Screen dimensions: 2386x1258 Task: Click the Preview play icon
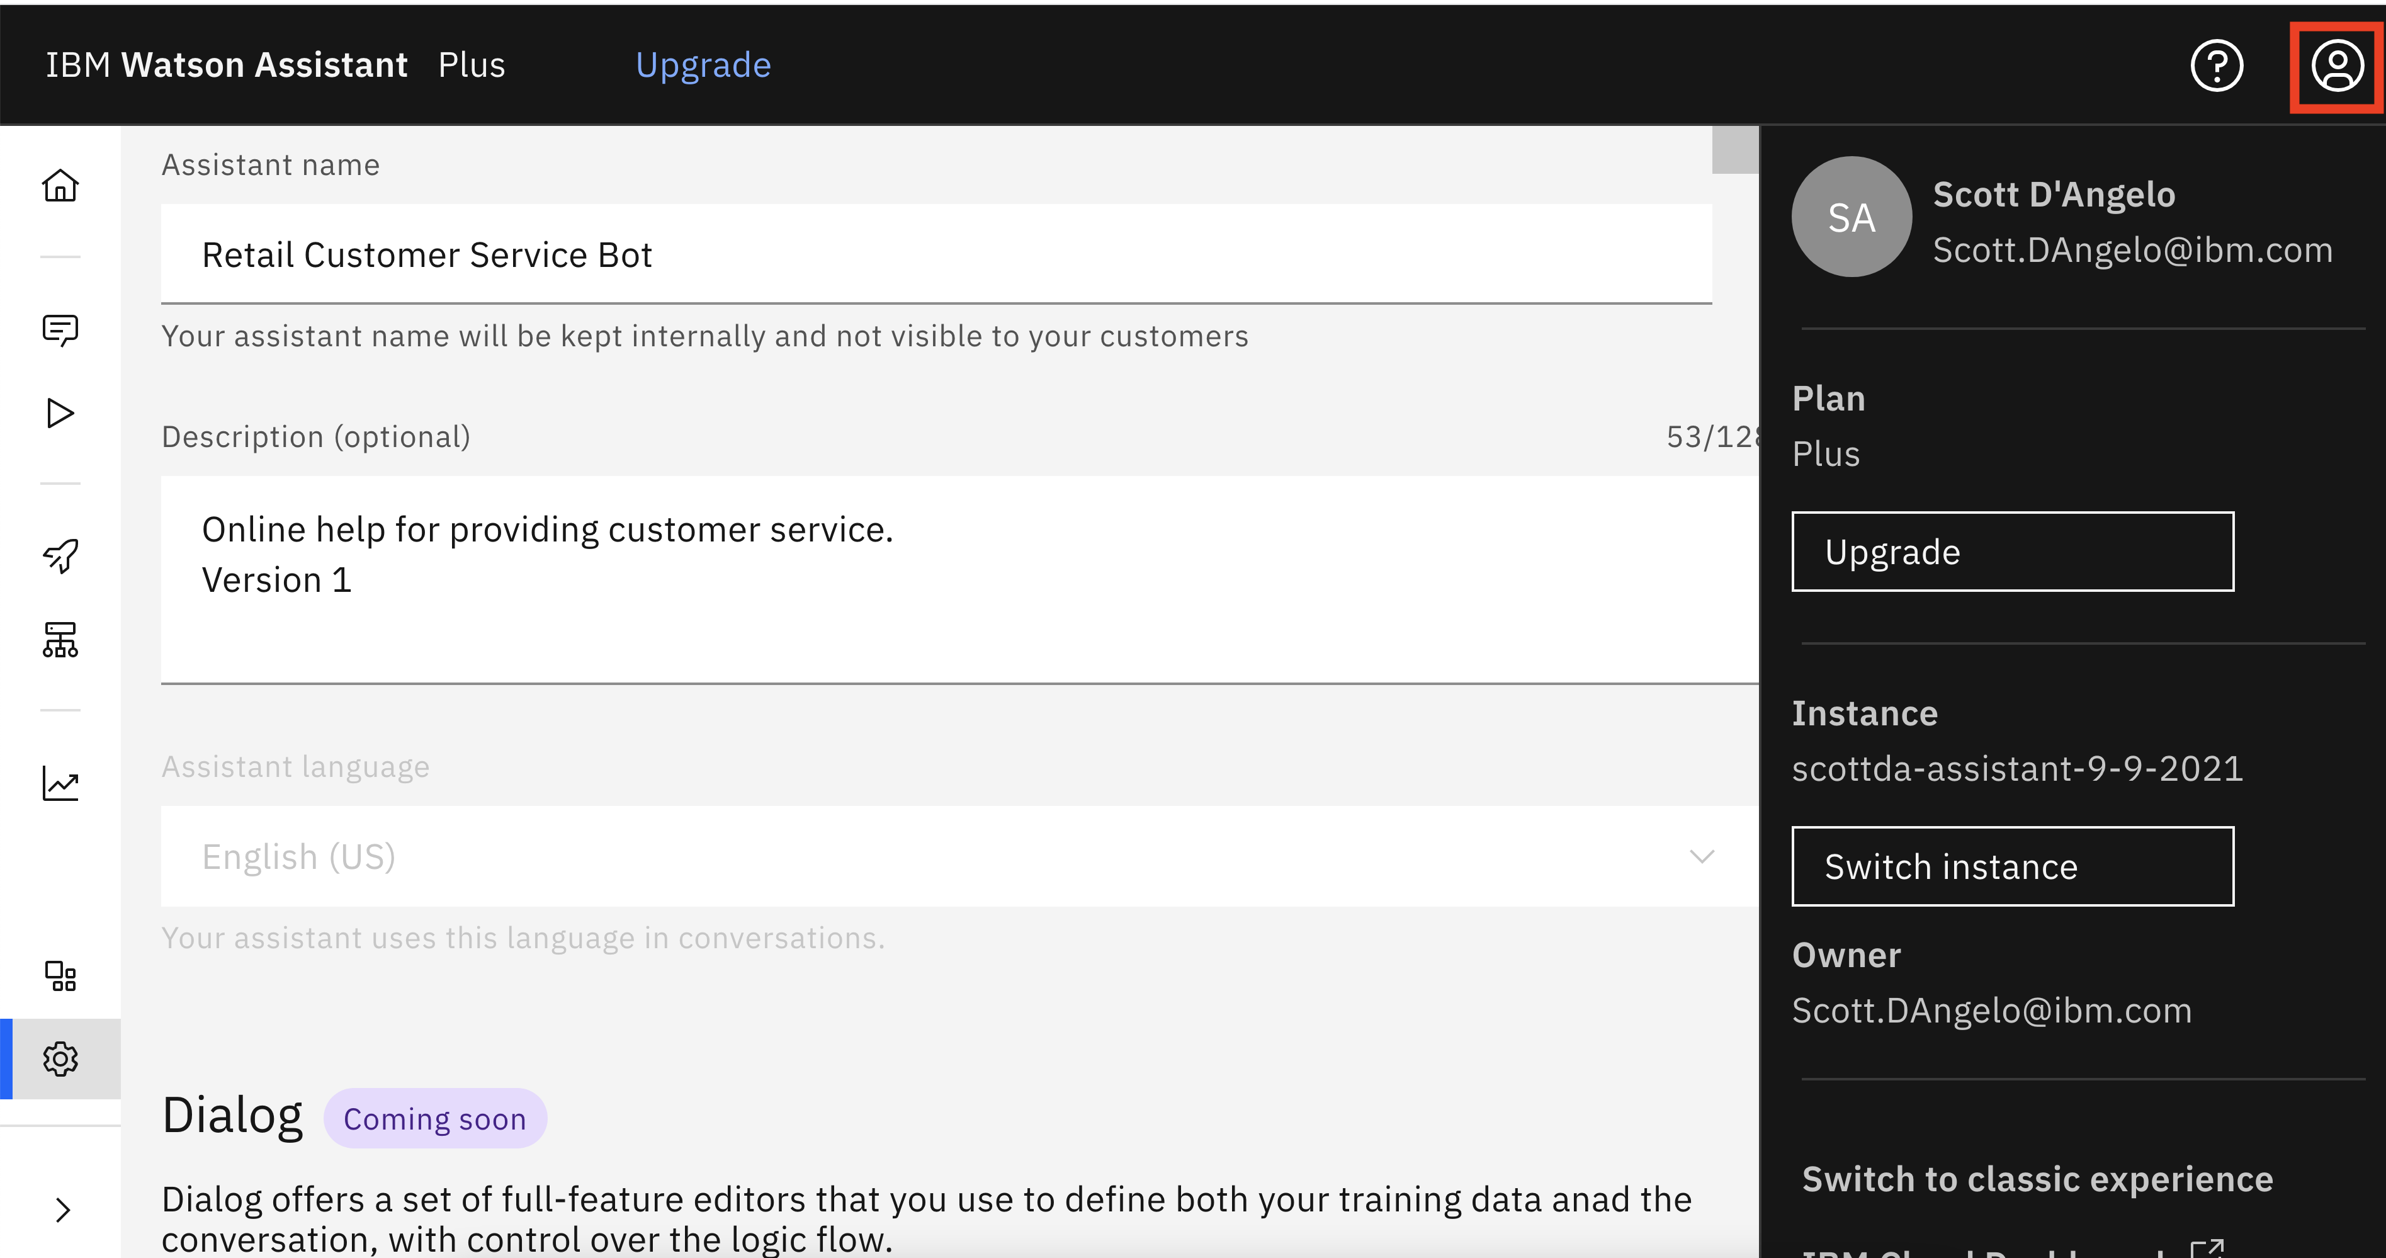point(60,413)
